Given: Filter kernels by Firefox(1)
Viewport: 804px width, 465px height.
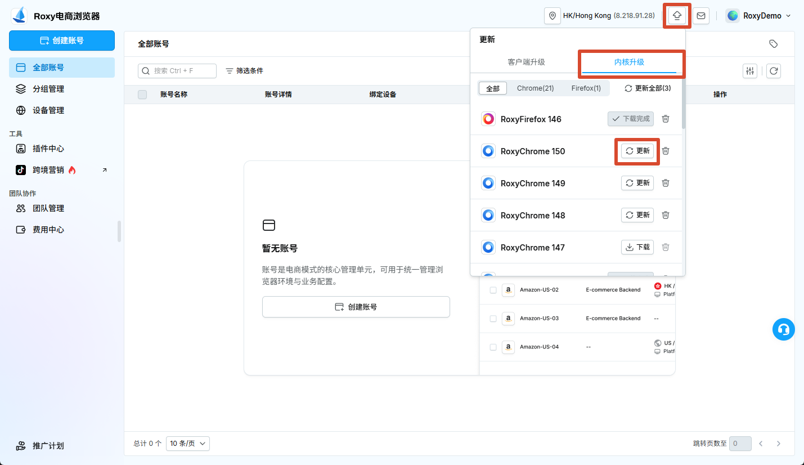Looking at the screenshot, I should pos(586,88).
